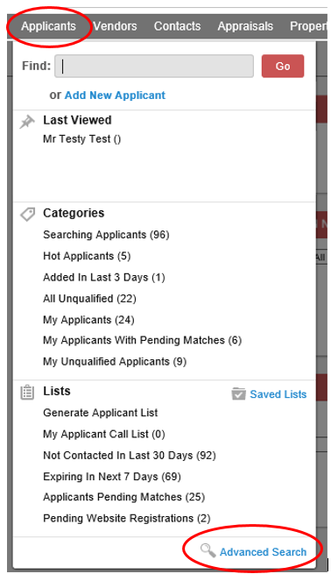Open the Vendors menu tab
This screenshot has width=331, height=574.
[115, 26]
